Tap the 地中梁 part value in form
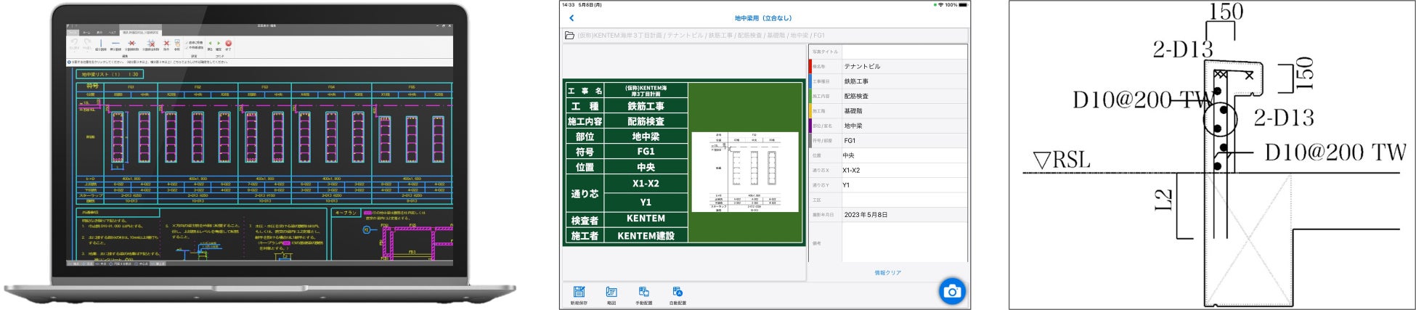 click(853, 126)
